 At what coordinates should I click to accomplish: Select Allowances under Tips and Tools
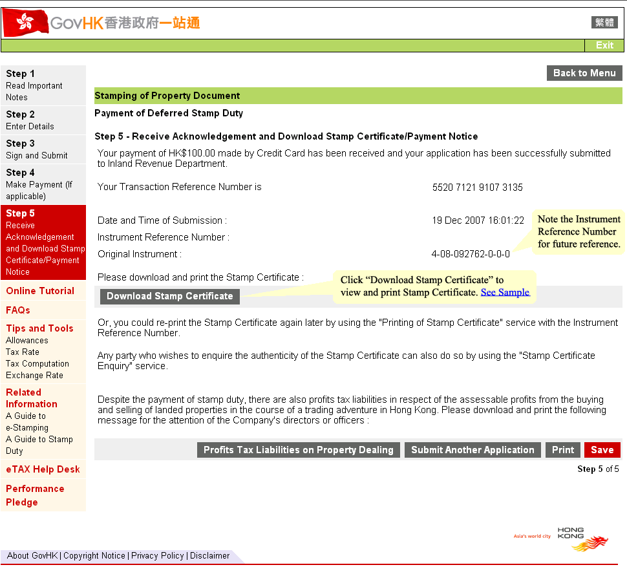tap(27, 340)
